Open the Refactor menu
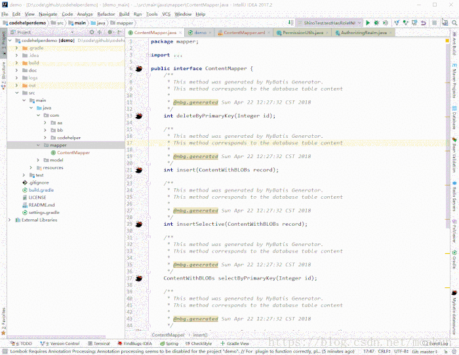This screenshot has height=355, width=459. coord(106,14)
